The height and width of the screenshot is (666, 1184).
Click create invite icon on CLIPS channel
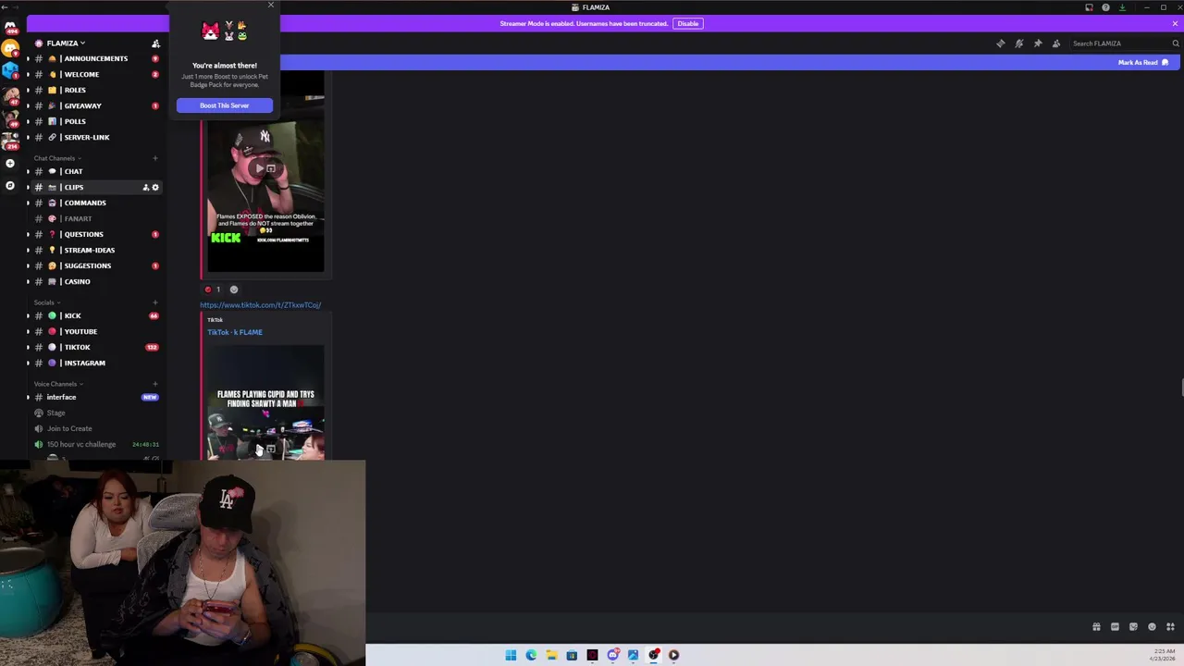click(x=145, y=187)
